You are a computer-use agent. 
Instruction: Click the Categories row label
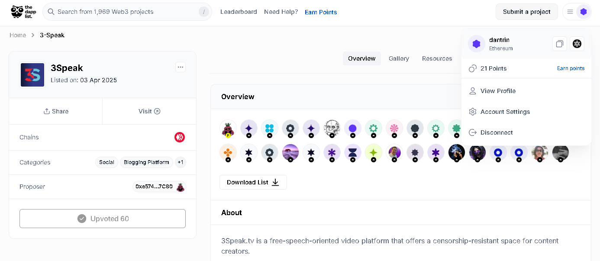(x=35, y=162)
